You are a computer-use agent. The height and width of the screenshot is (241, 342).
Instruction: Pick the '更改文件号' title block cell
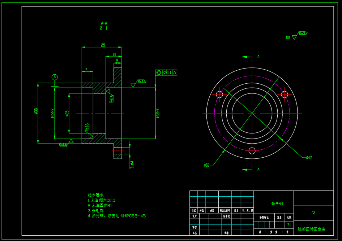click(x=225, y=211)
